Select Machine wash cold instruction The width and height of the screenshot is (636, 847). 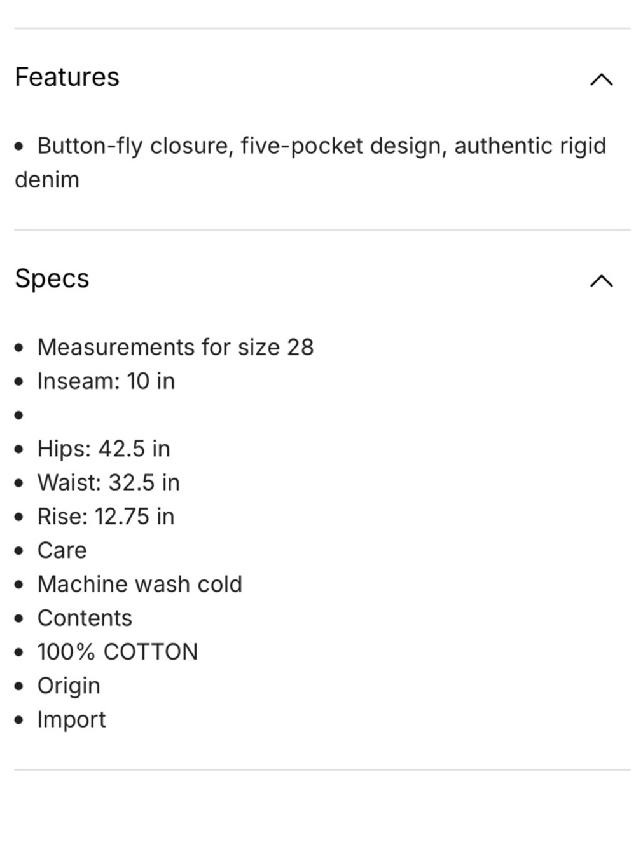coord(140,584)
